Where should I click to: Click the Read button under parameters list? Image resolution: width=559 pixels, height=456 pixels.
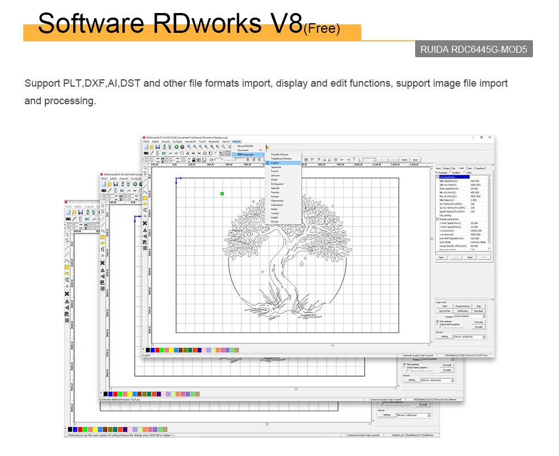point(470,257)
